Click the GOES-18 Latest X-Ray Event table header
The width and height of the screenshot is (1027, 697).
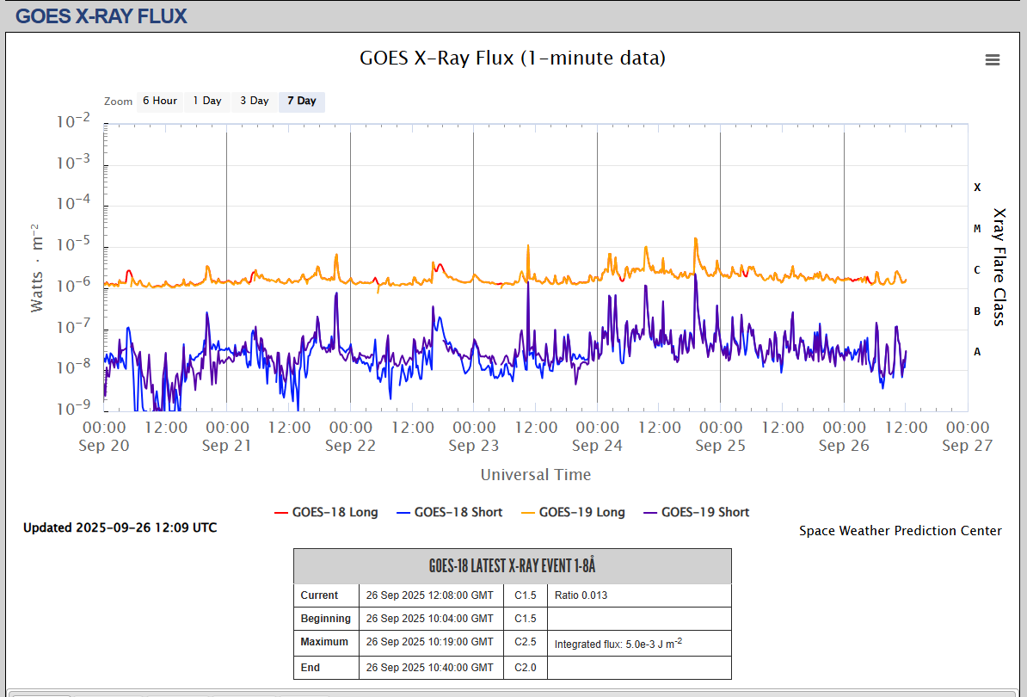click(x=512, y=566)
